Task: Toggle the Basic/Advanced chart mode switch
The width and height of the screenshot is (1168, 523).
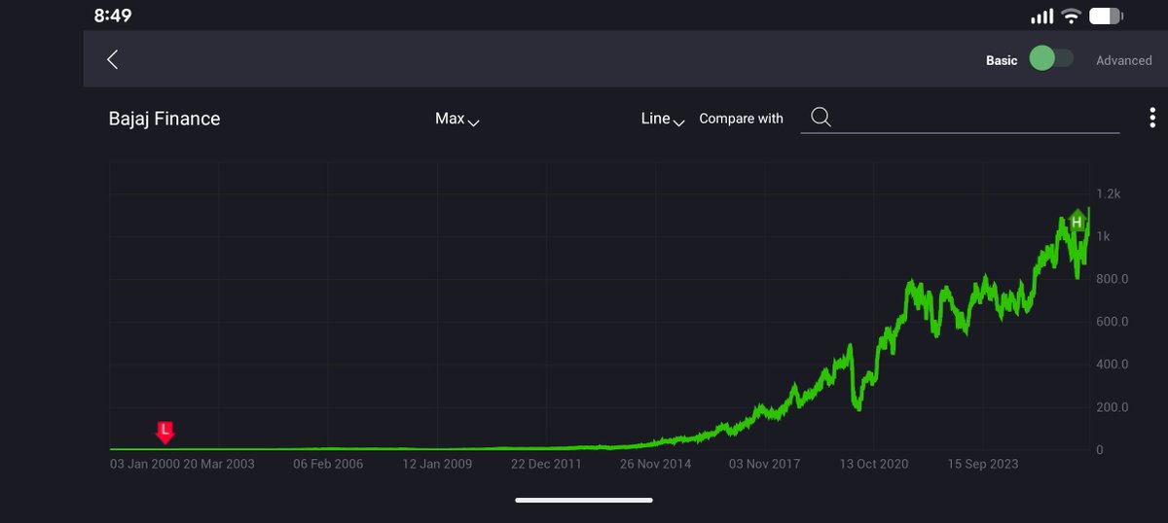Action: pos(1051,58)
